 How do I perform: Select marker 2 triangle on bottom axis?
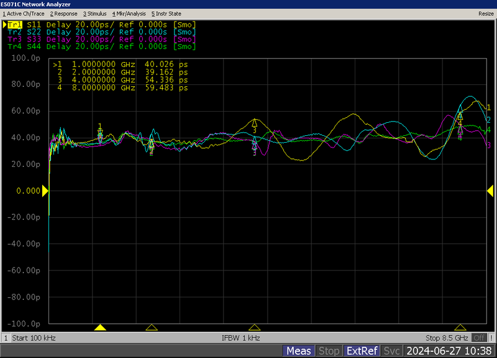click(x=151, y=328)
